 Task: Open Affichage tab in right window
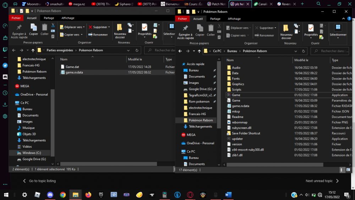click(x=234, y=19)
